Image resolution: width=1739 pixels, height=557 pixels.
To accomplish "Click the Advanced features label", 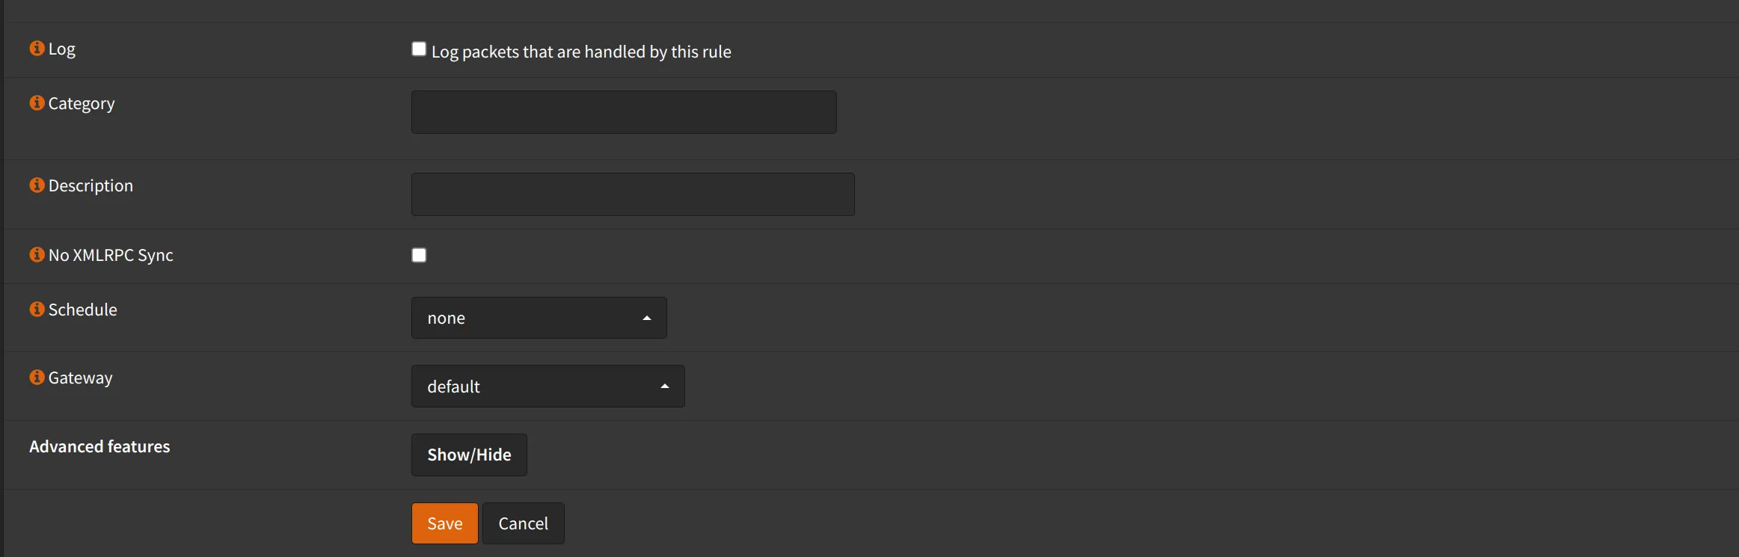I will click(x=99, y=446).
